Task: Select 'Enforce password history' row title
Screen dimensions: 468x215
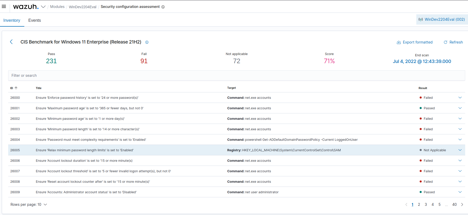Action: (87, 98)
